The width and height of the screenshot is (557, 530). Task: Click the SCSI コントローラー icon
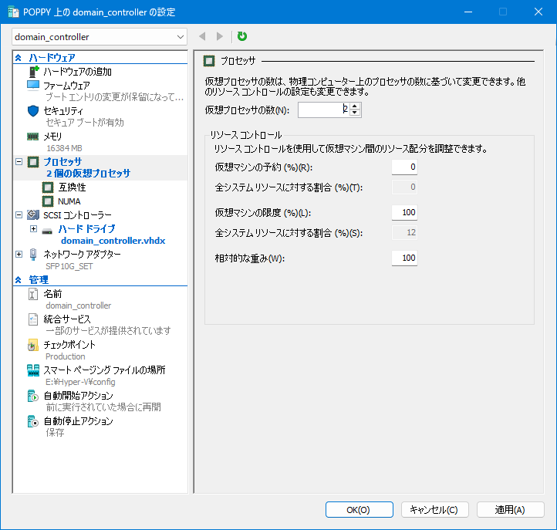coord(33,214)
